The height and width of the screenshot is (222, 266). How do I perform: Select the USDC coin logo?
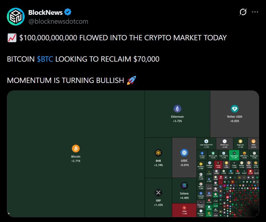coord(184,153)
